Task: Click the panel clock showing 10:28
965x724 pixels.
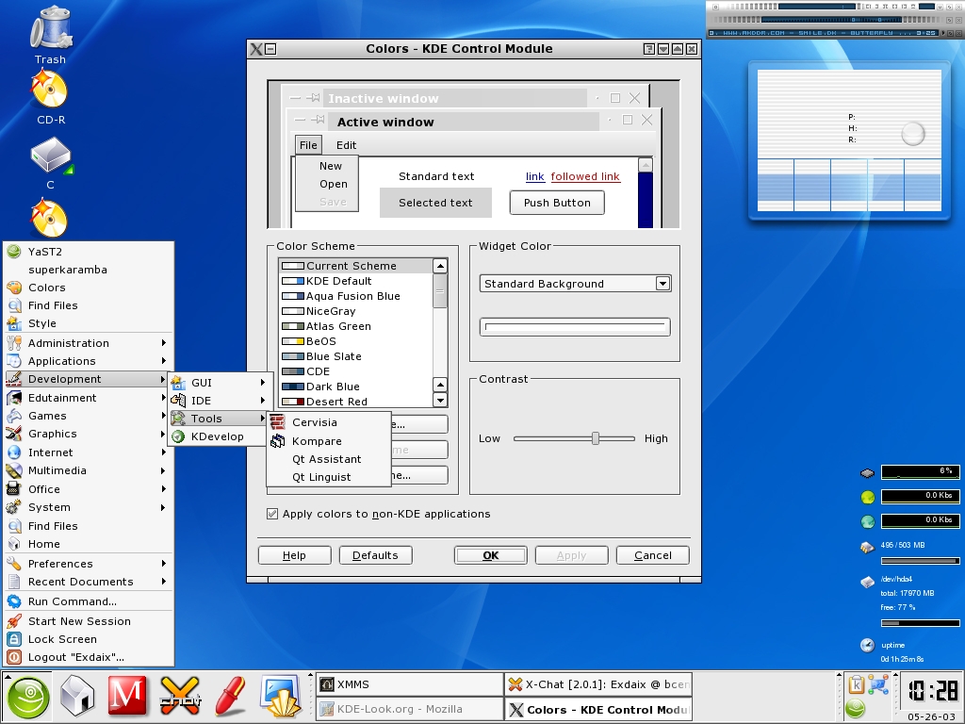Action: pyautogui.click(x=932, y=691)
